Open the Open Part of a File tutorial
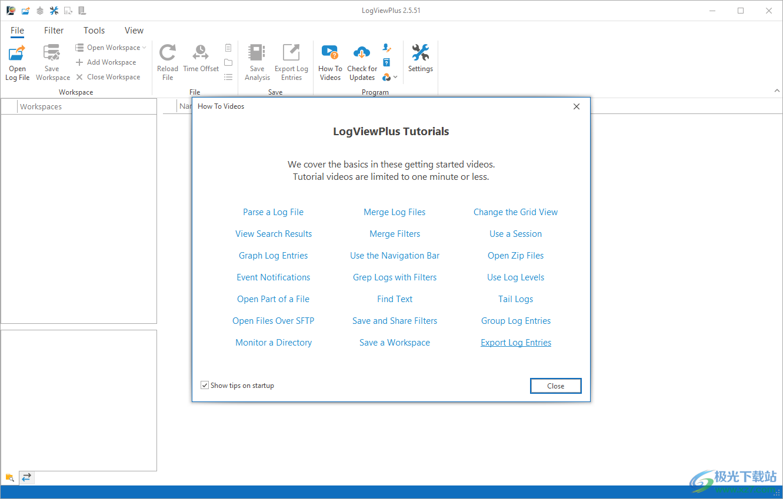Image resolution: width=783 pixels, height=499 pixels. 274,299
